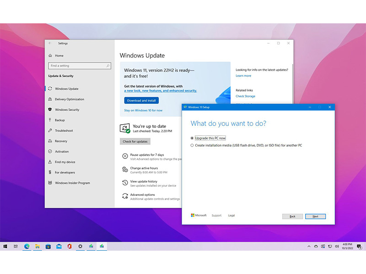Open Microsoft Store from taskbar
This screenshot has height=274, width=366.
[x=48, y=246]
